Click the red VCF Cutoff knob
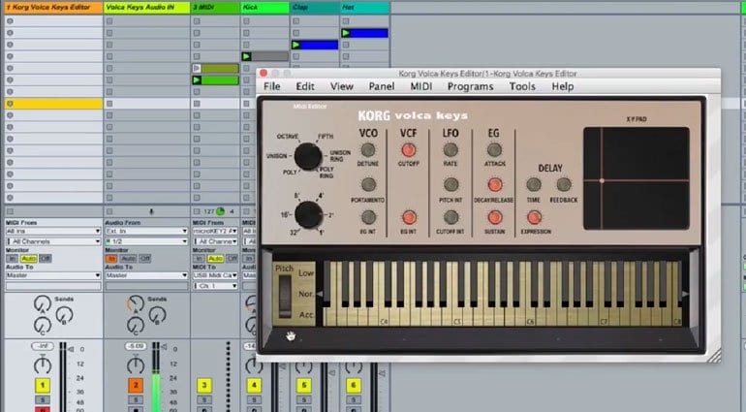Screen dimensions: 746x412 click(408, 150)
